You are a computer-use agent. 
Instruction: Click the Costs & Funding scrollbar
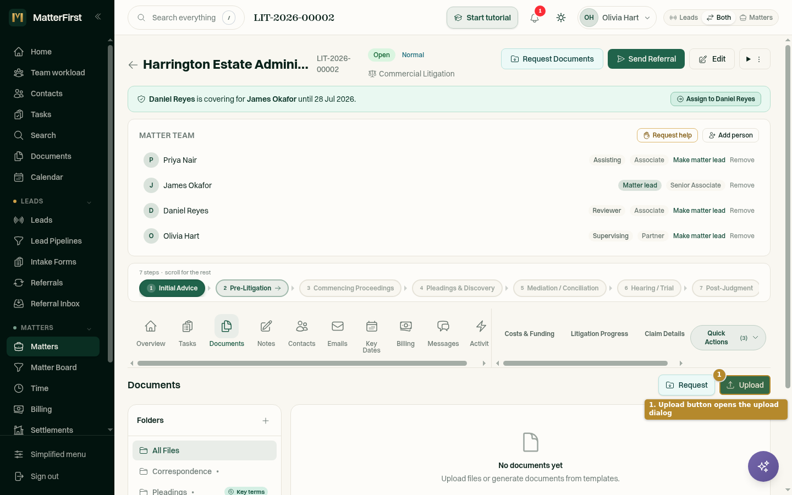pyautogui.click(x=585, y=363)
